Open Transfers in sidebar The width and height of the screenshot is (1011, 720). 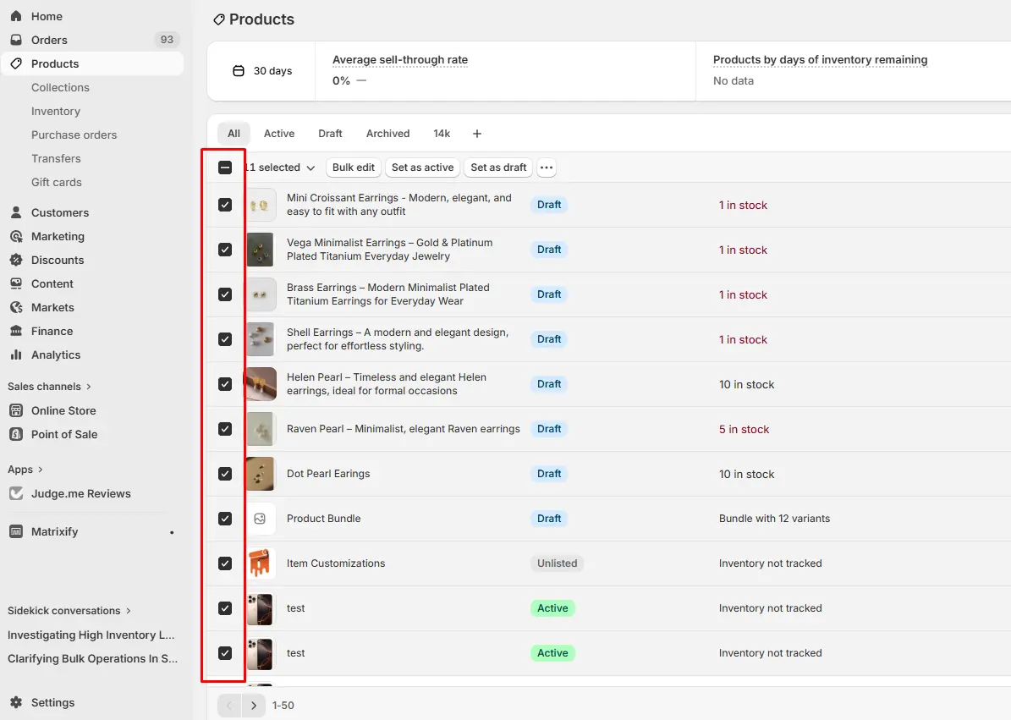tap(56, 158)
